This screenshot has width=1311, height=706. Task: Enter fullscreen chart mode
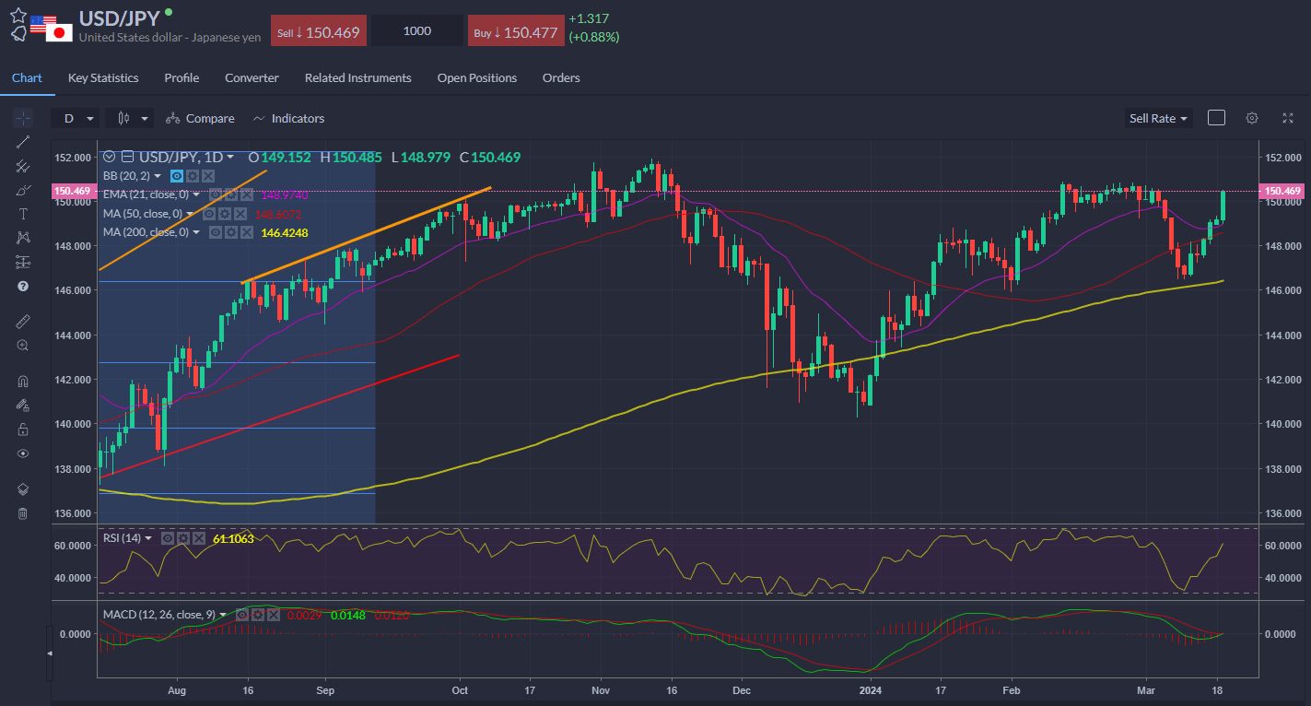click(x=1288, y=118)
